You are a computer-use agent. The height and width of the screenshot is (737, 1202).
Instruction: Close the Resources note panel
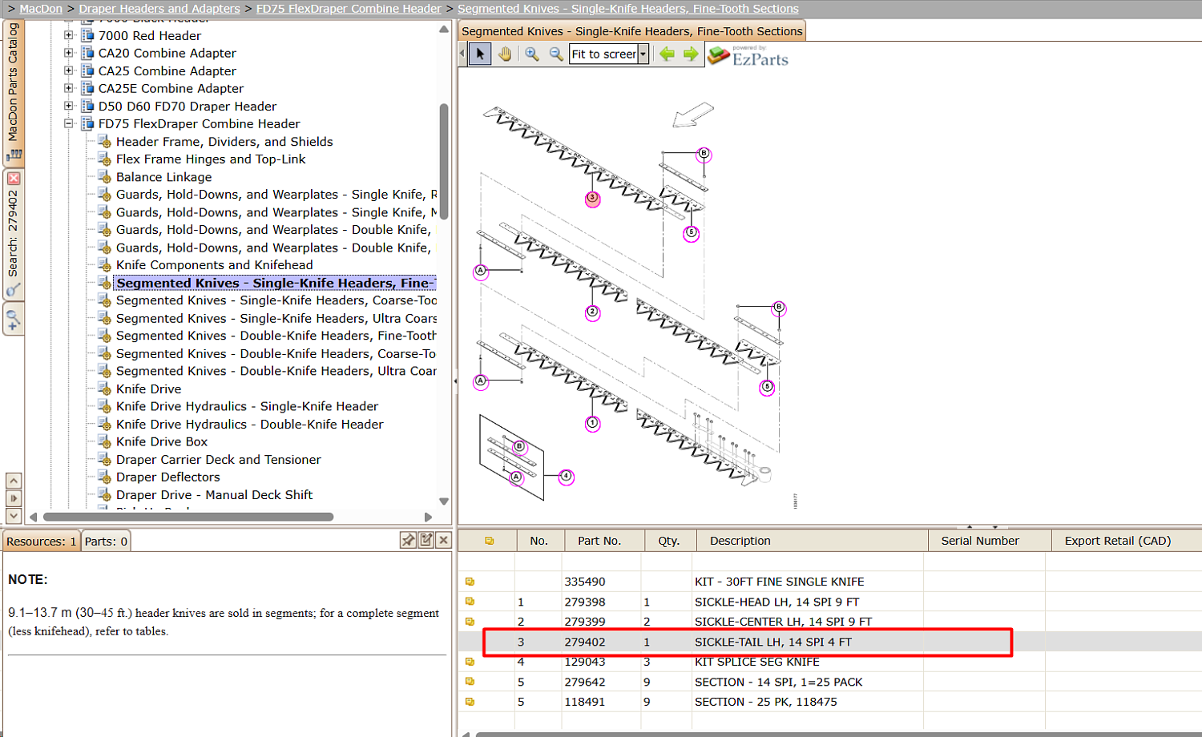click(444, 540)
